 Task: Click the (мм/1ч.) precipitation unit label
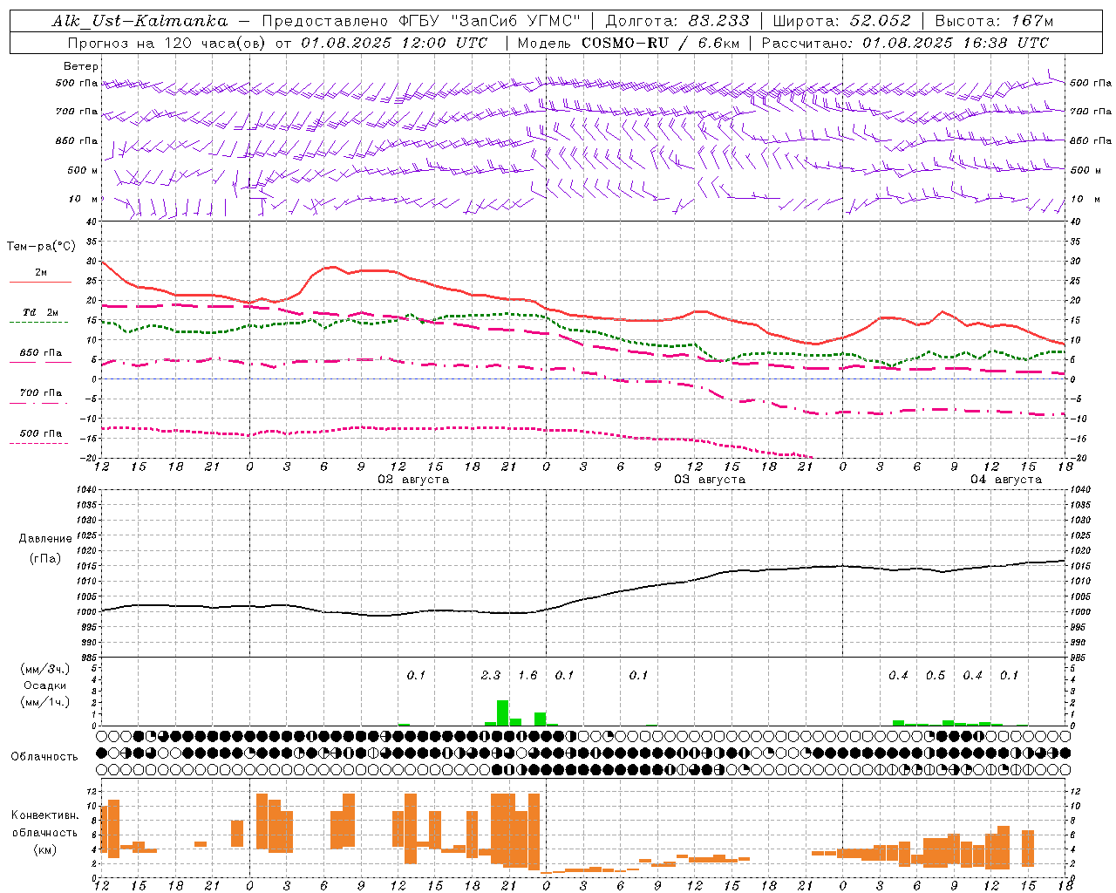(45, 702)
